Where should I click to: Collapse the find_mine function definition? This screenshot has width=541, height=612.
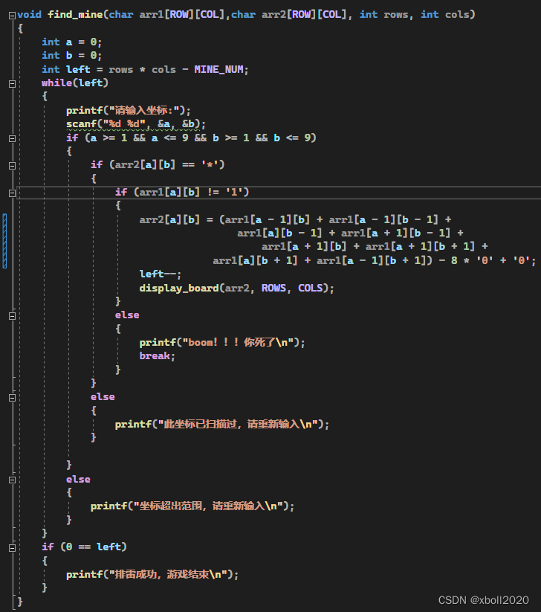click(12, 15)
